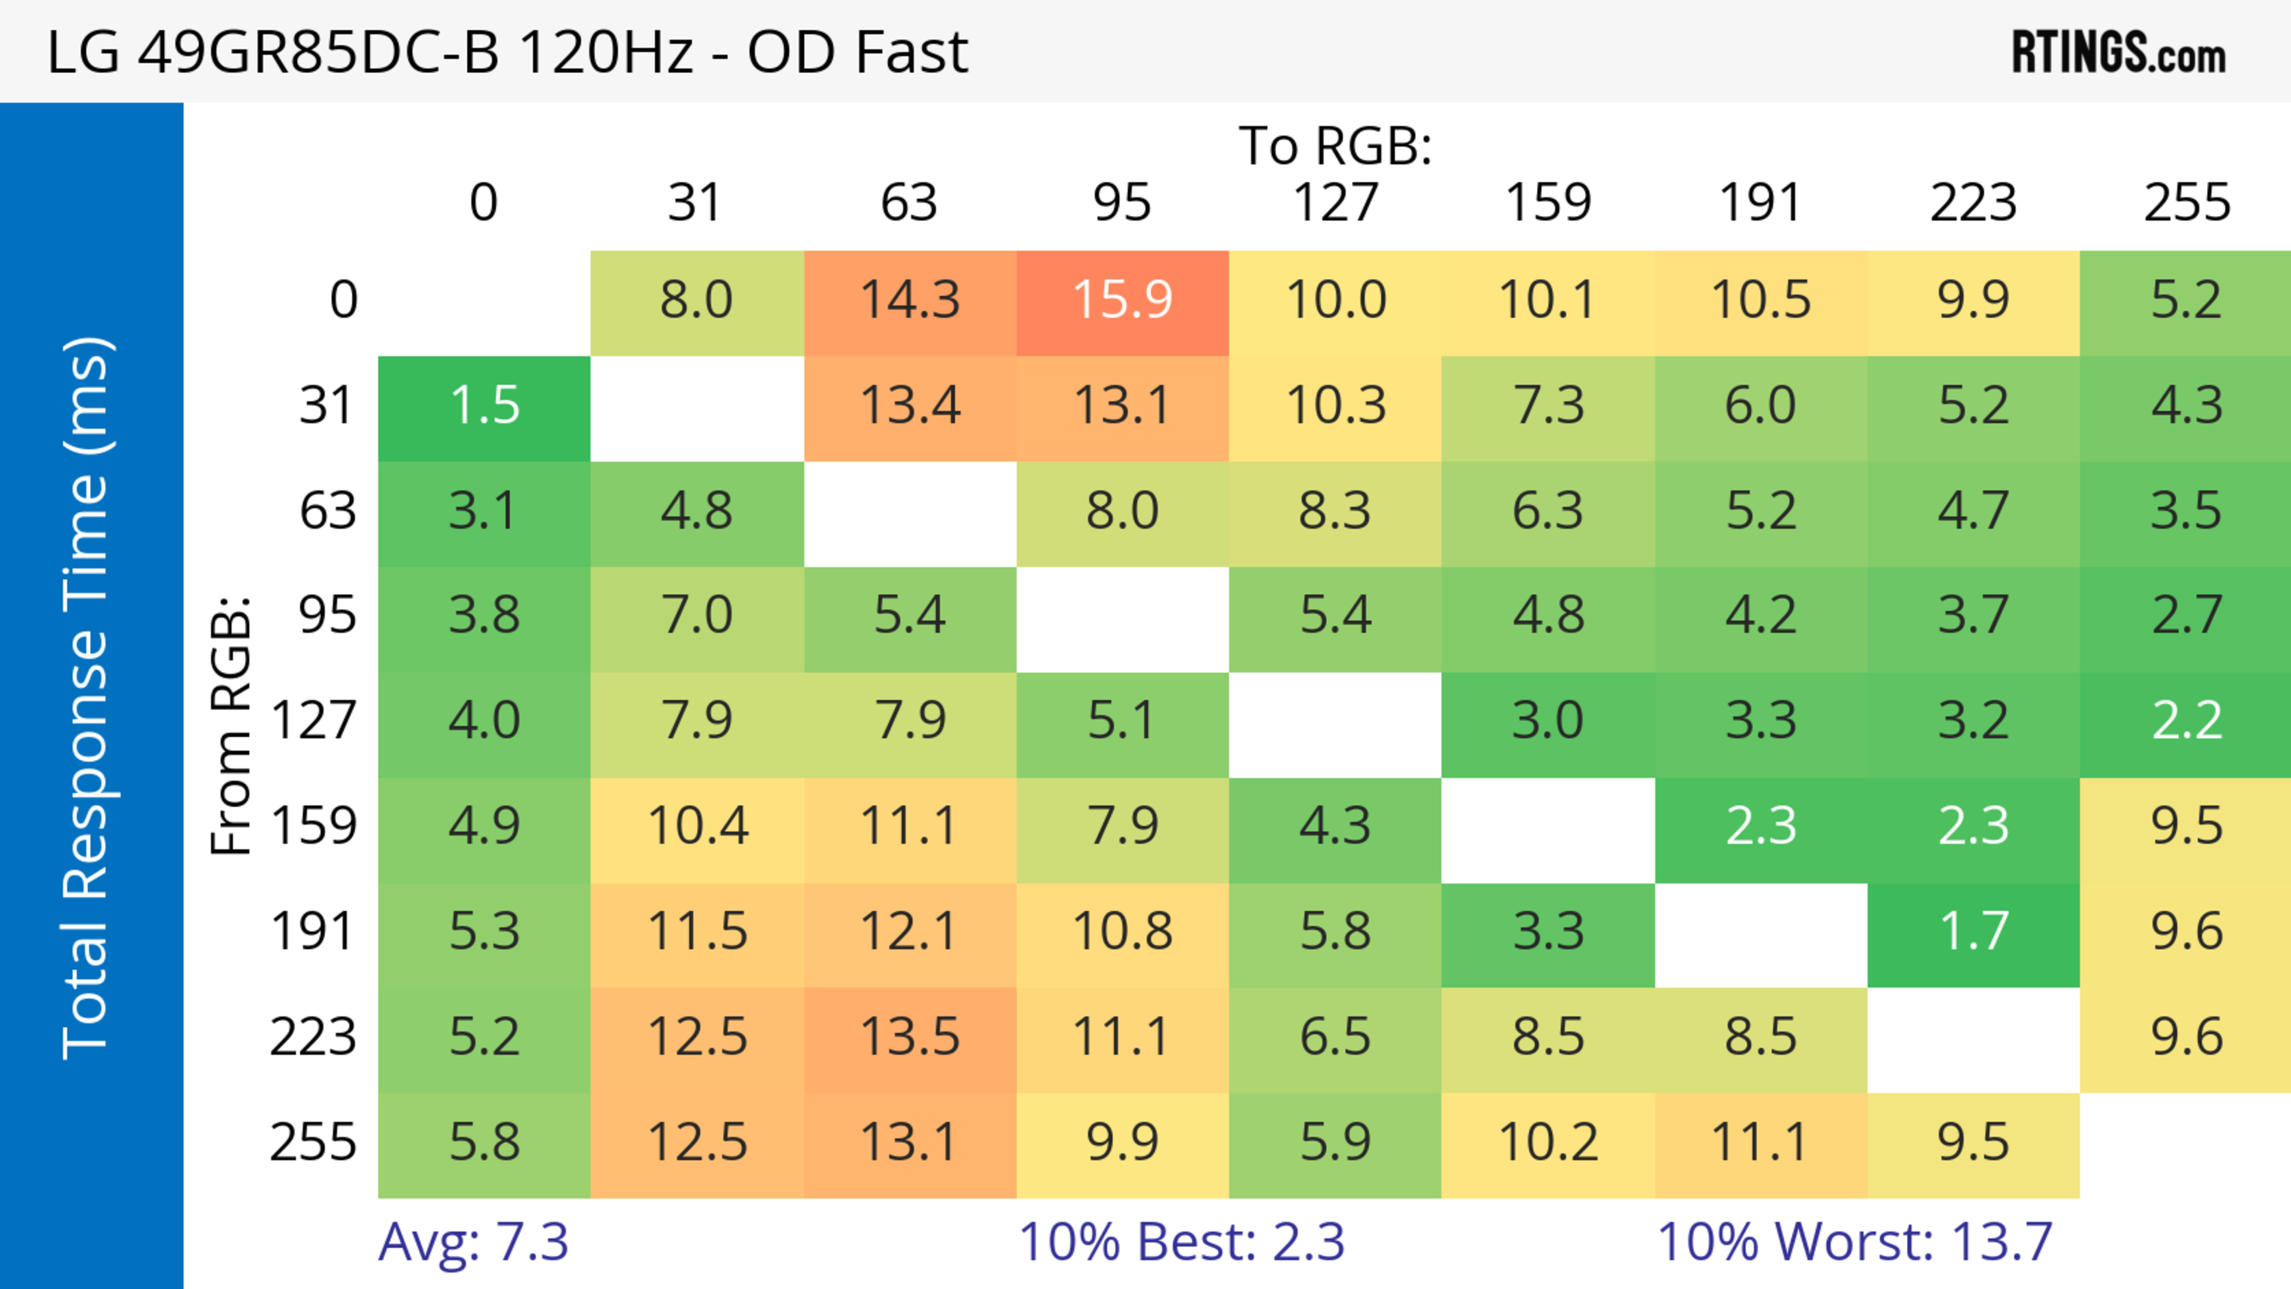Click the 255 column header

pyautogui.click(x=2186, y=203)
